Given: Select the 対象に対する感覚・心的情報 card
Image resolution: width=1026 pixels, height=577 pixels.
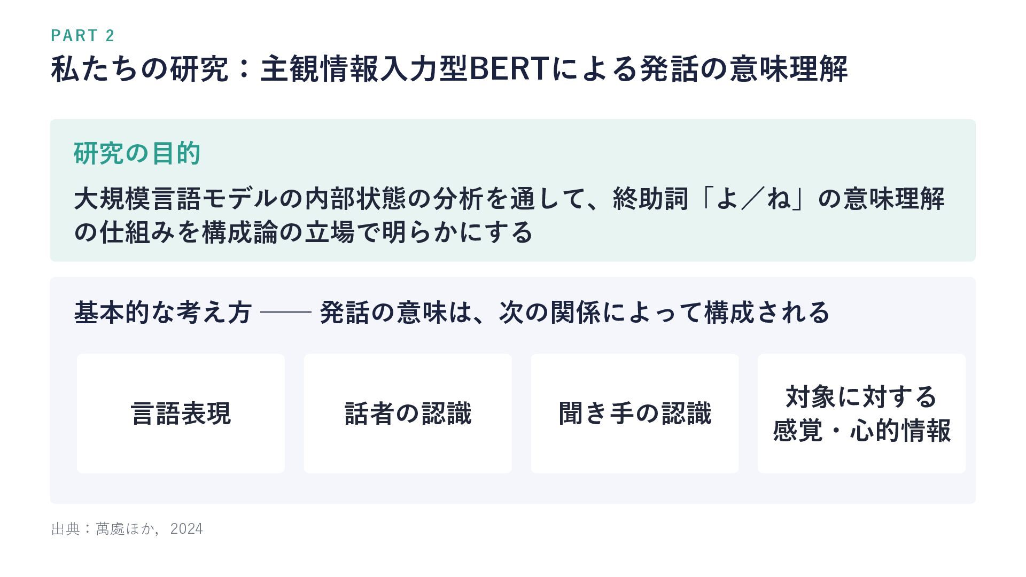Looking at the screenshot, I should point(861,414).
